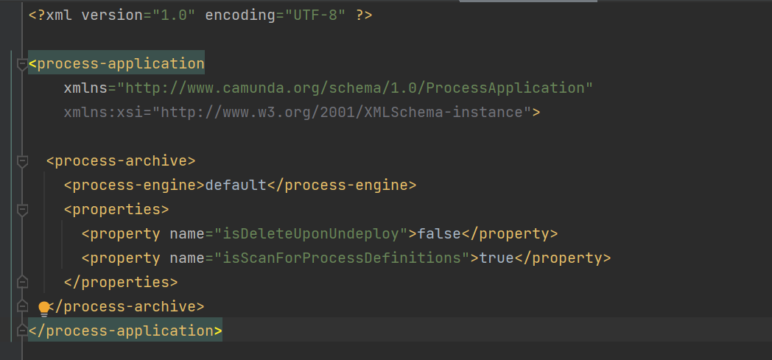772x360 pixels.
Task: Collapse the process-archive opening tag fold
Action: point(22,161)
